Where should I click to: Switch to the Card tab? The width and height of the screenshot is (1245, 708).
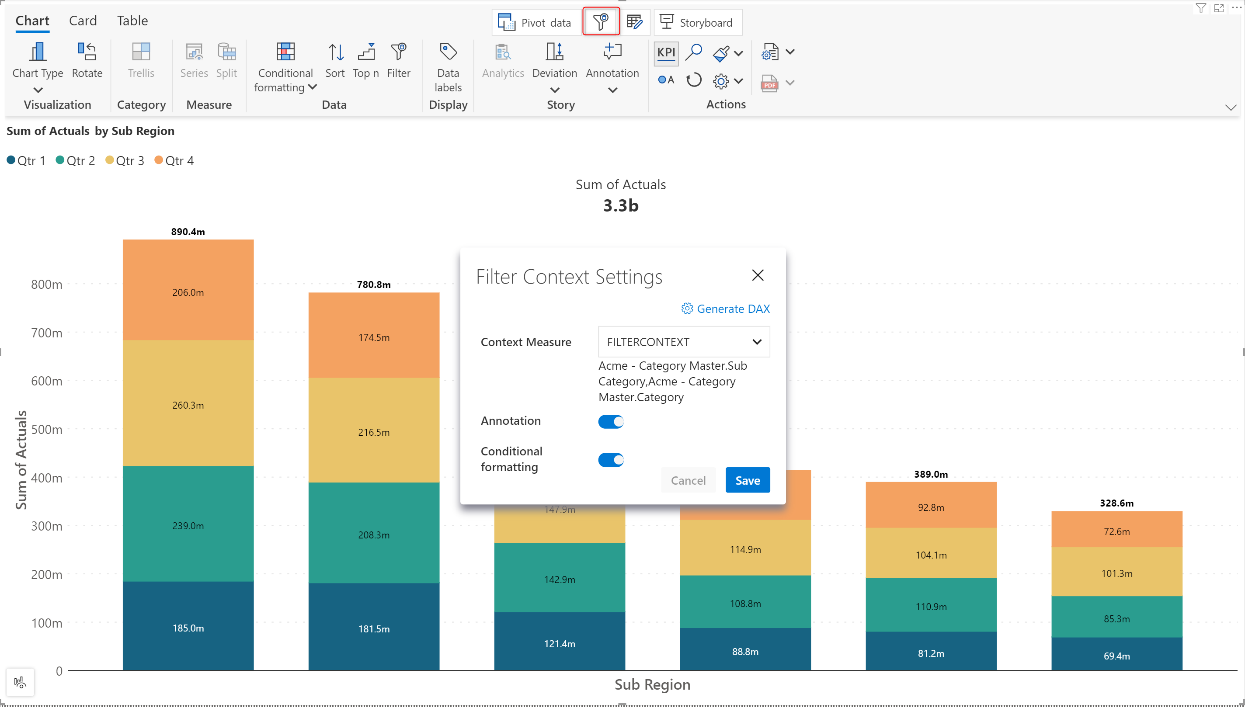click(83, 21)
